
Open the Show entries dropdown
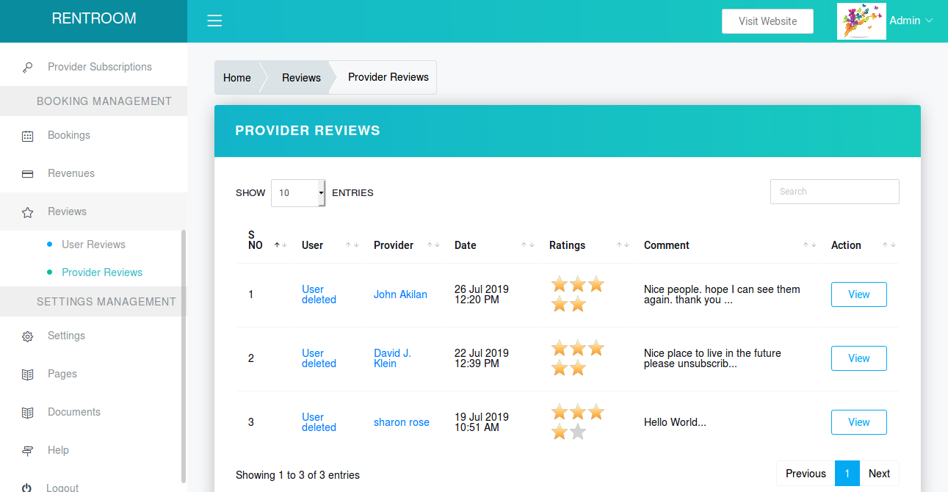click(298, 193)
